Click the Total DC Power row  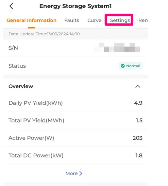click(75, 155)
